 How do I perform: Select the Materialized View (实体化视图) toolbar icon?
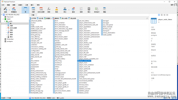click(41, 10)
